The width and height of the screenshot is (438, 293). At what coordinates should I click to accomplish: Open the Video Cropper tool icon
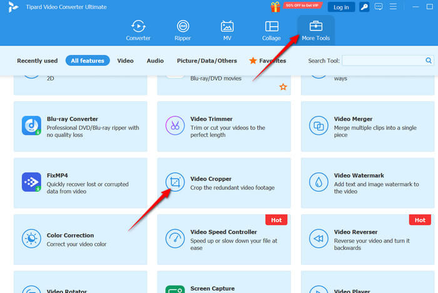coord(175,182)
